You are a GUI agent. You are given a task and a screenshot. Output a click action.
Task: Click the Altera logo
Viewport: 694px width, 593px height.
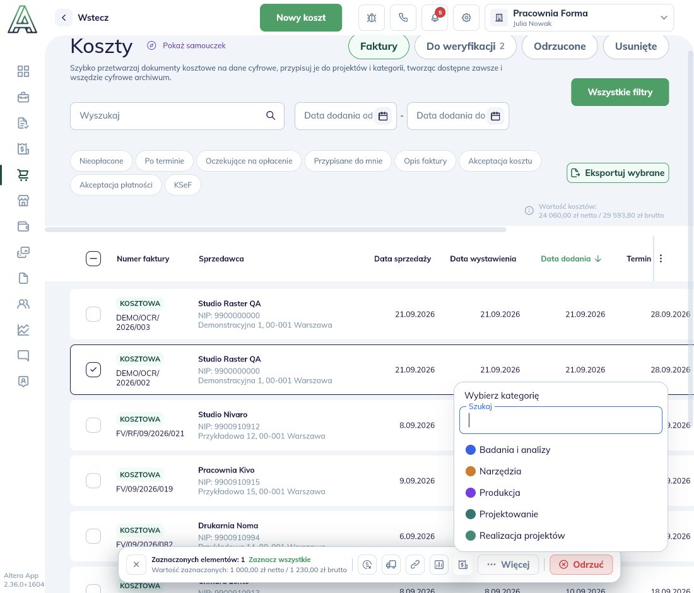(22, 19)
